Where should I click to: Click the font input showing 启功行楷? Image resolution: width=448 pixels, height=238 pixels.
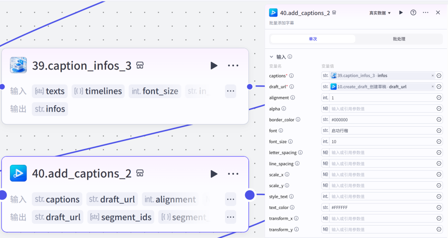pyautogui.click(x=382, y=131)
